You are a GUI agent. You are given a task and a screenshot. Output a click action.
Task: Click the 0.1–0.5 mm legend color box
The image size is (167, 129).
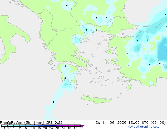point(4,126)
